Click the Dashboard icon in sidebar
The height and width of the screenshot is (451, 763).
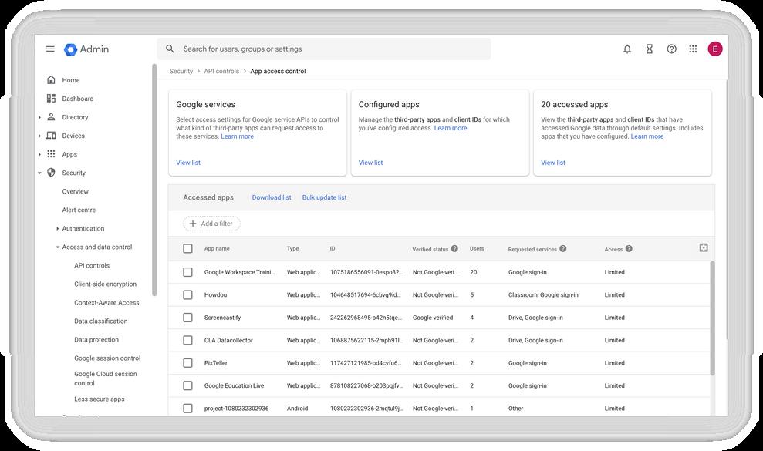(x=51, y=98)
